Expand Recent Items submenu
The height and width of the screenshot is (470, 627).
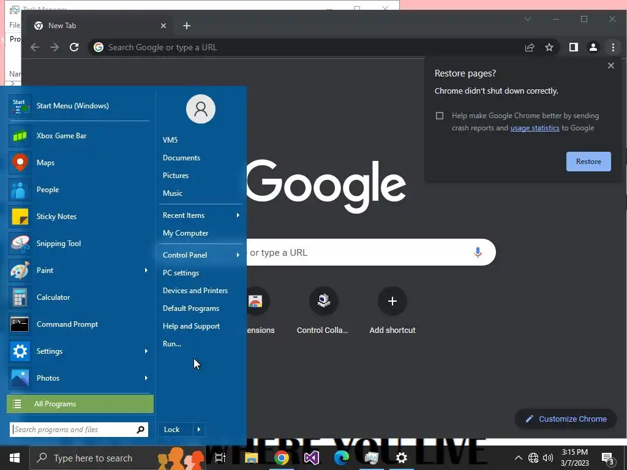click(201, 215)
